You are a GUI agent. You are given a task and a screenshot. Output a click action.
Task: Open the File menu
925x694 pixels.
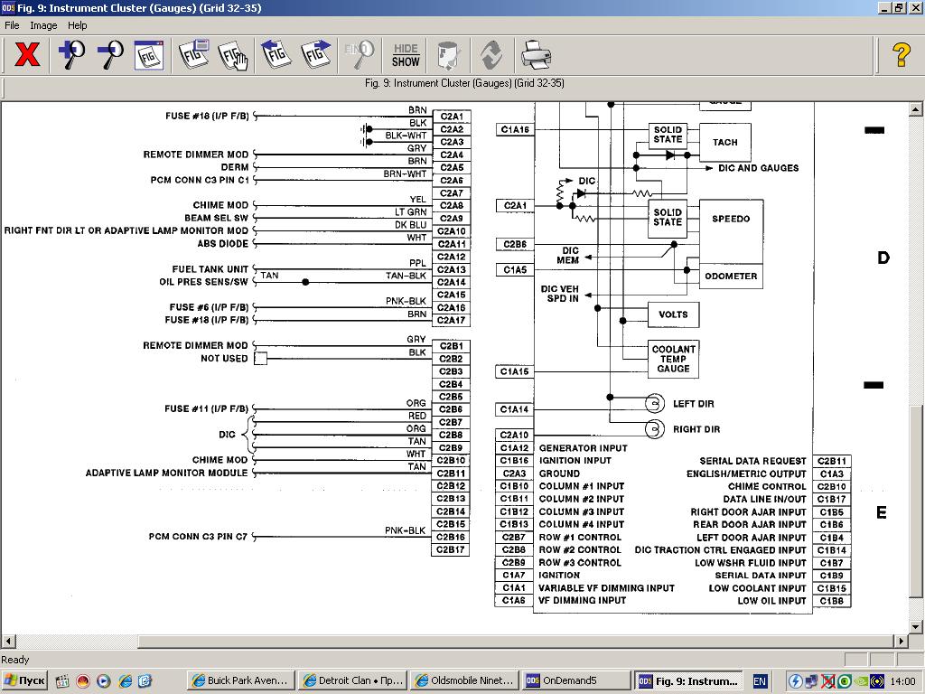(13, 25)
